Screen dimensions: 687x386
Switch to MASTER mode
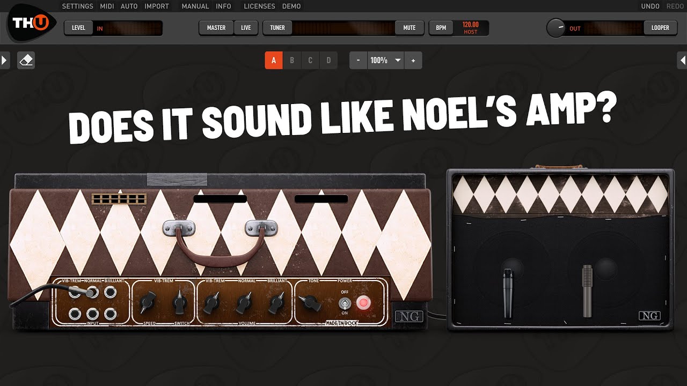click(x=216, y=28)
